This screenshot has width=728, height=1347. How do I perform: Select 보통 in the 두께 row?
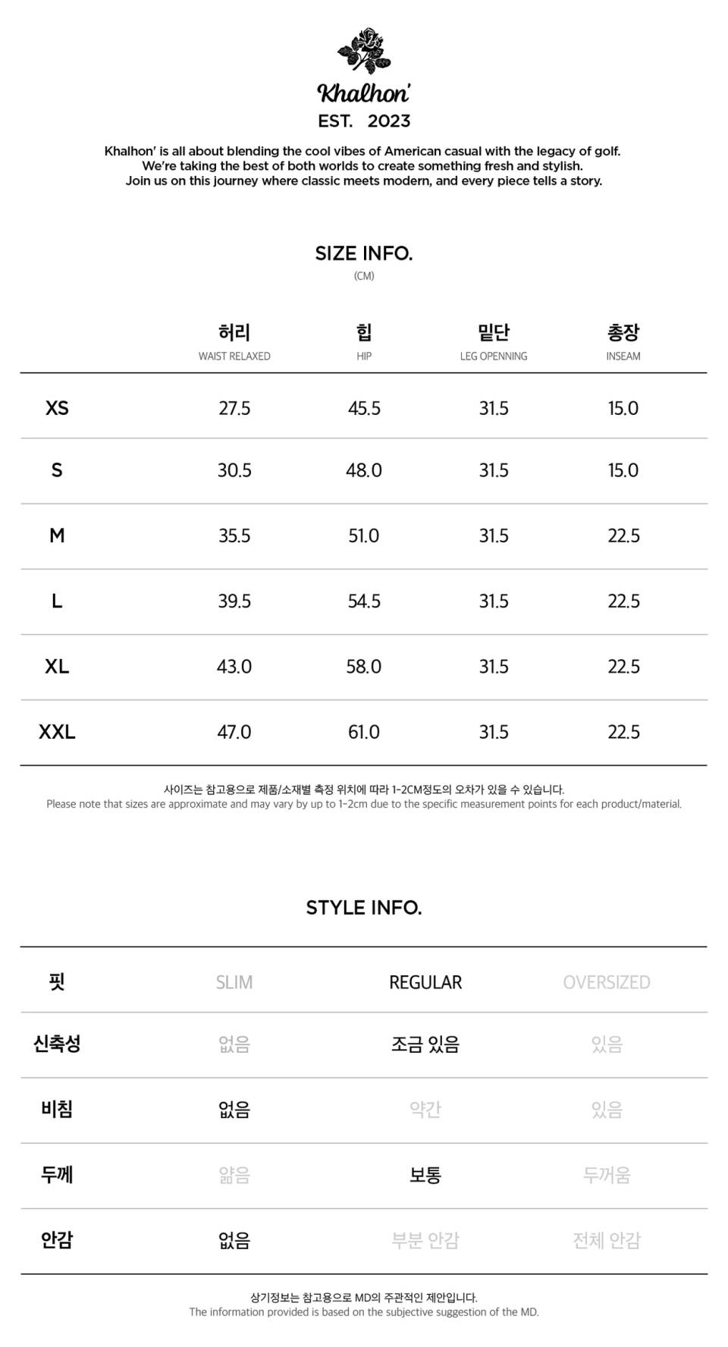coord(425,1175)
